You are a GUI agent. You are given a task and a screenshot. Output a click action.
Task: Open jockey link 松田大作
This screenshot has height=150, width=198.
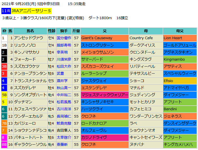[x=64, y=67]
